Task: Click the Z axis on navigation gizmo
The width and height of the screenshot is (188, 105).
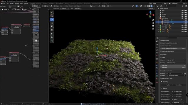Action: click(x=150, y=12)
